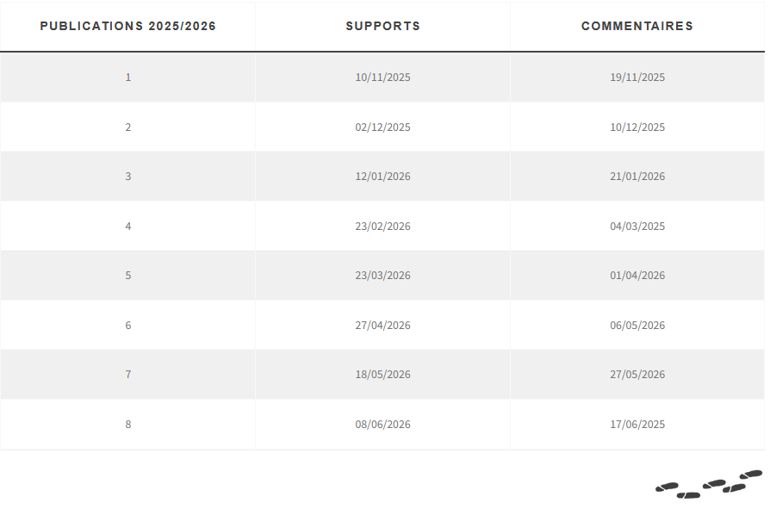Viewport: 770px width, 509px height.
Task: Click the support date 10/11/2025
Action: [383, 78]
